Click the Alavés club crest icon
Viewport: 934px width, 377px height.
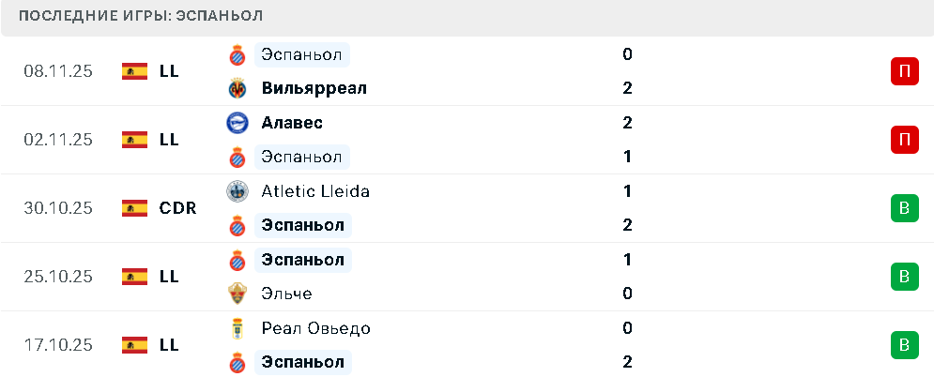[237, 123]
